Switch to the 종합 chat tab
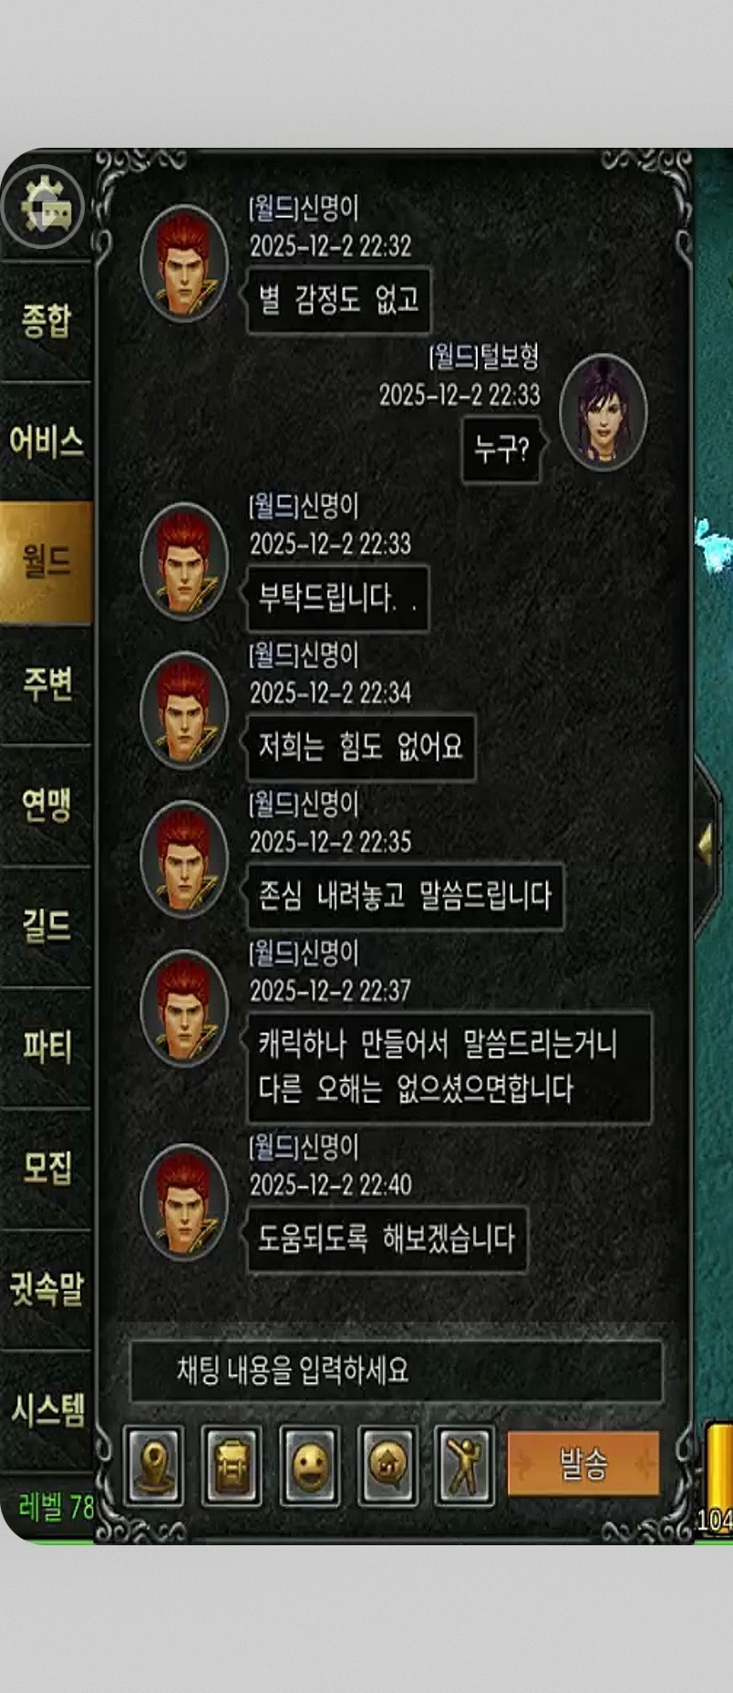 coord(46,321)
